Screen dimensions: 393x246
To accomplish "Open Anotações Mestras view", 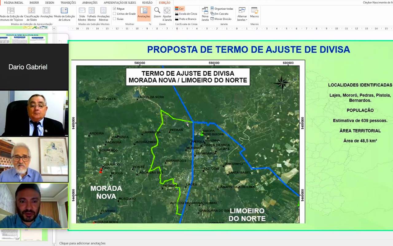I will click(103, 14).
